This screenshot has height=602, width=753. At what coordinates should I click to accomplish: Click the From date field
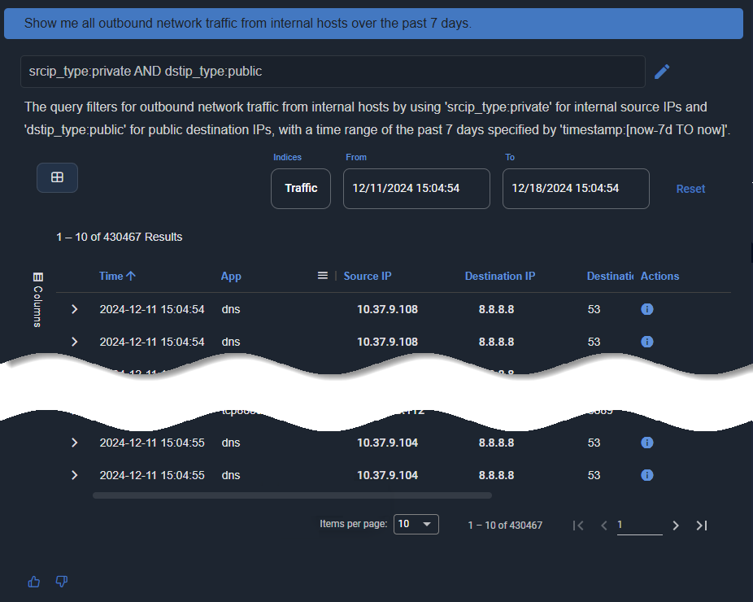point(416,189)
